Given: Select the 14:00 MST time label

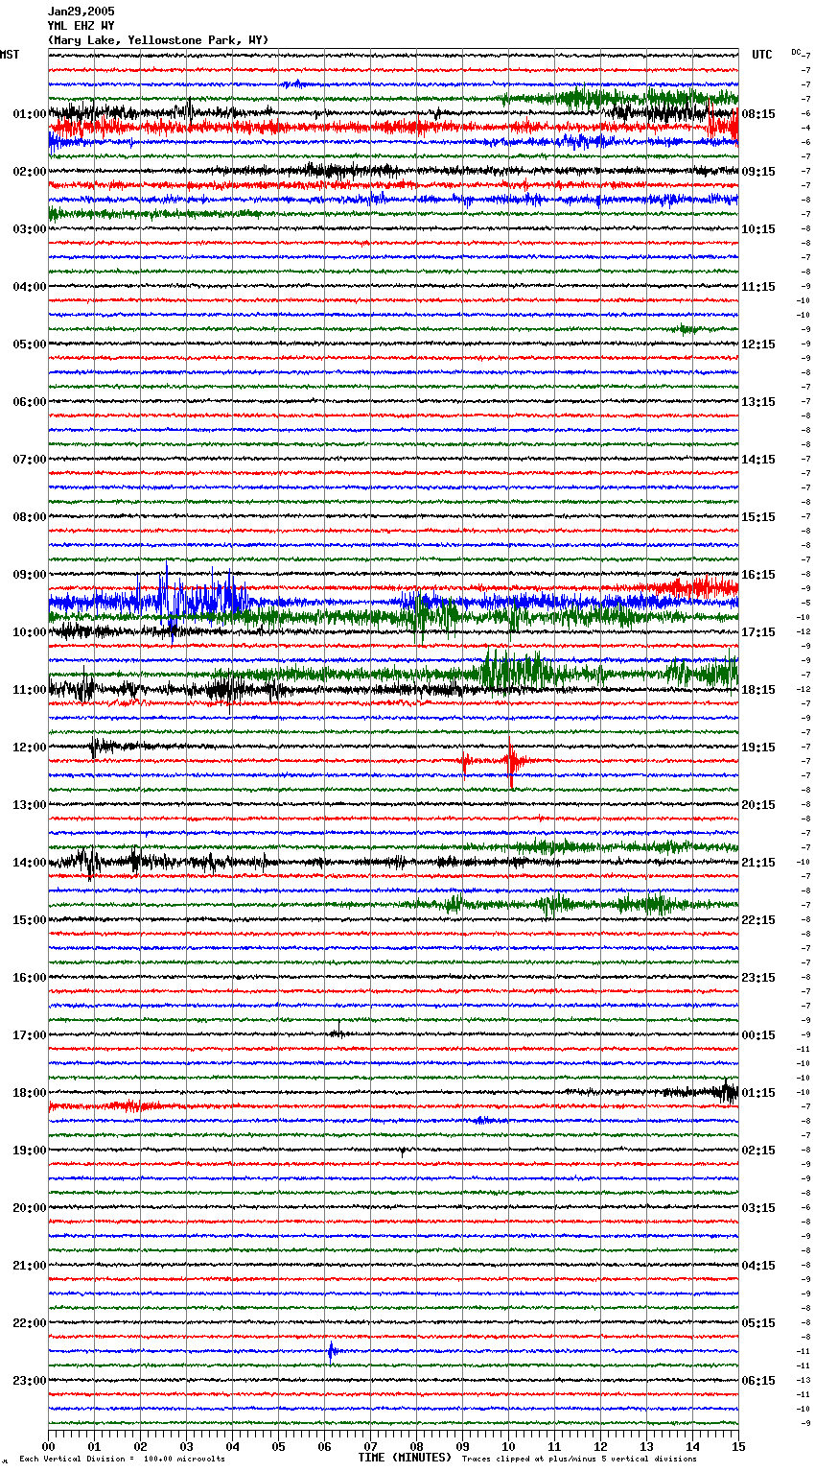Looking at the screenshot, I should click(x=30, y=863).
